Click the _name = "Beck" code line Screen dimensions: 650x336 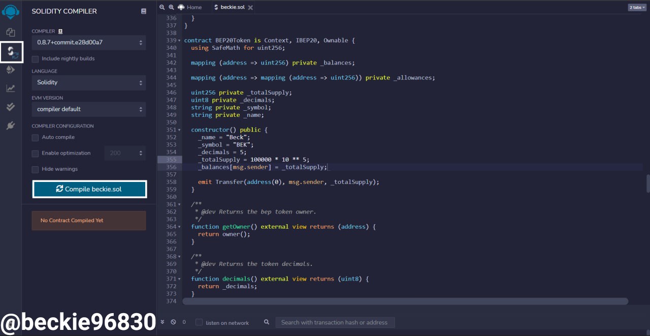(x=224, y=137)
